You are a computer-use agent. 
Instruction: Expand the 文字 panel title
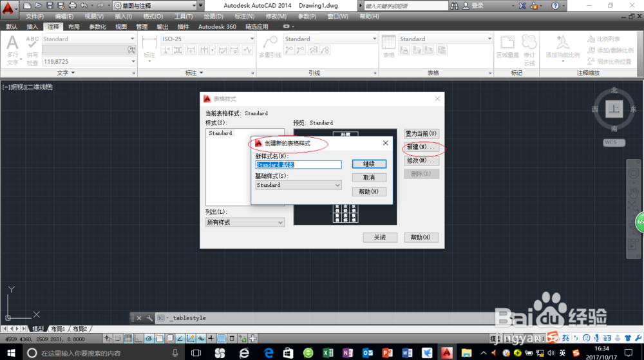pyautogui.click(x=66, y=73)
